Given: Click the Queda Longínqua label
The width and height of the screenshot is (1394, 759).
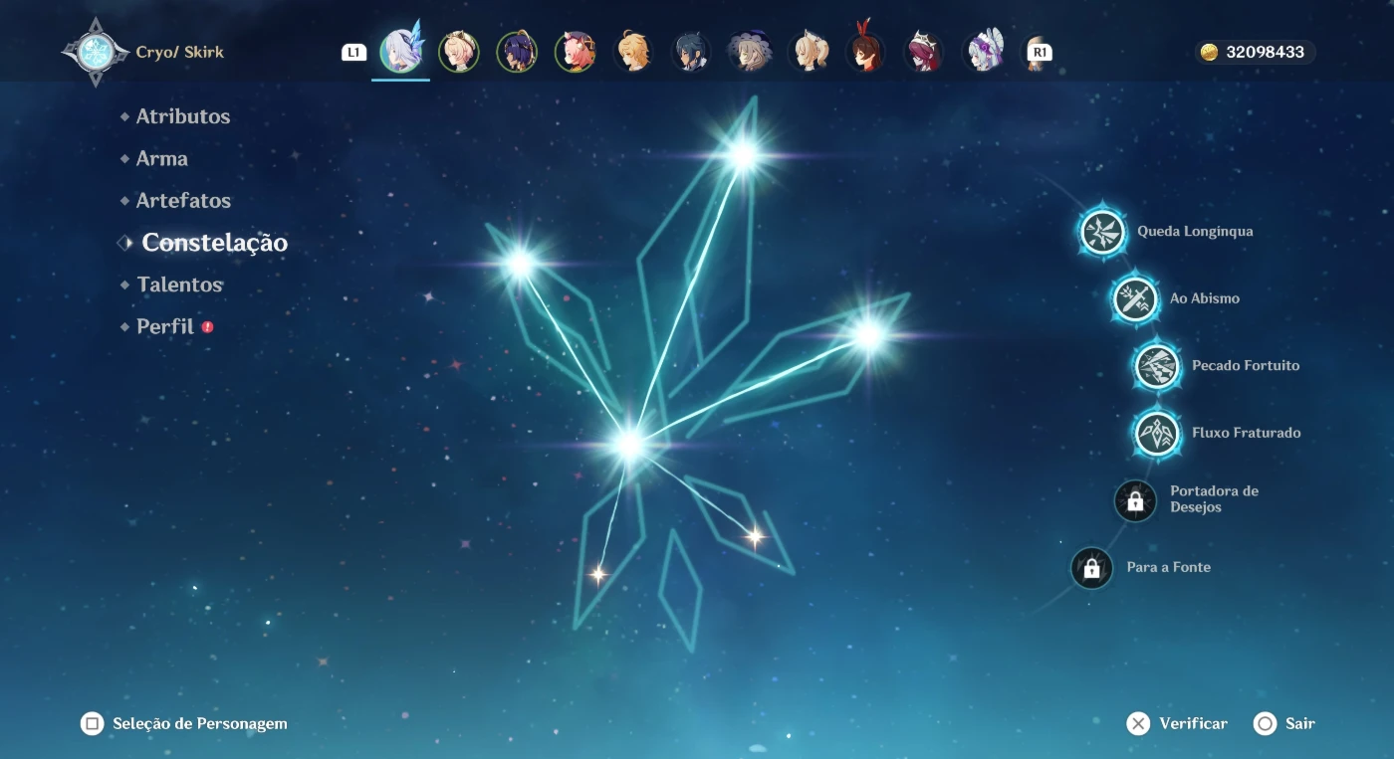Looking at the screenshot, I should [x=1195, y=232].
